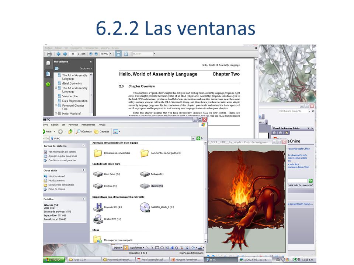Open the Favoritos menu in Mi PC

[x=73, y=125]
